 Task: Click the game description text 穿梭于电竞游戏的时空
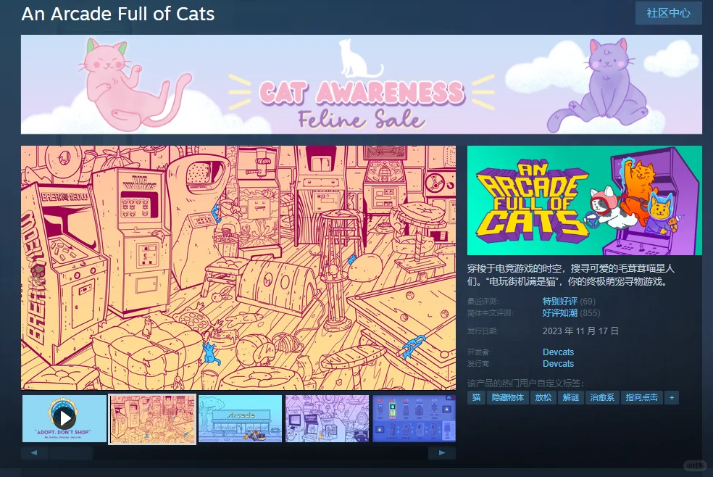[x=571, y=275]
